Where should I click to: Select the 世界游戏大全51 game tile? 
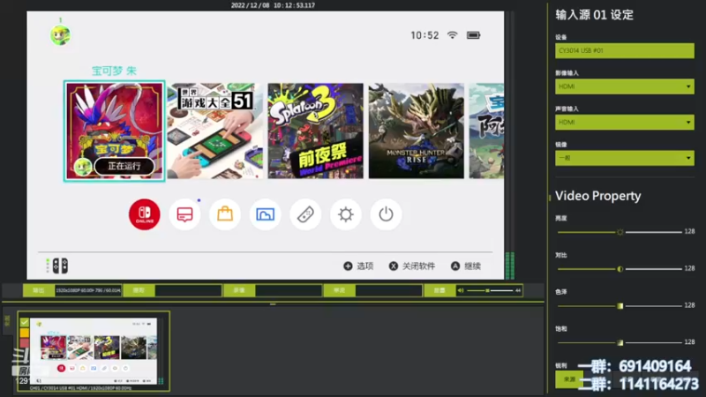pyautogui.click(x=214, y=131)
